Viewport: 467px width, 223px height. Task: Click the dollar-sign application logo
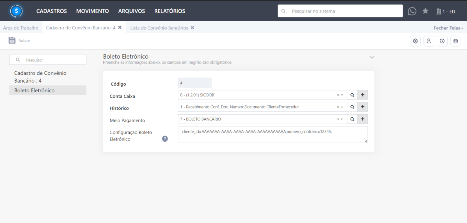tap(16, 11)
